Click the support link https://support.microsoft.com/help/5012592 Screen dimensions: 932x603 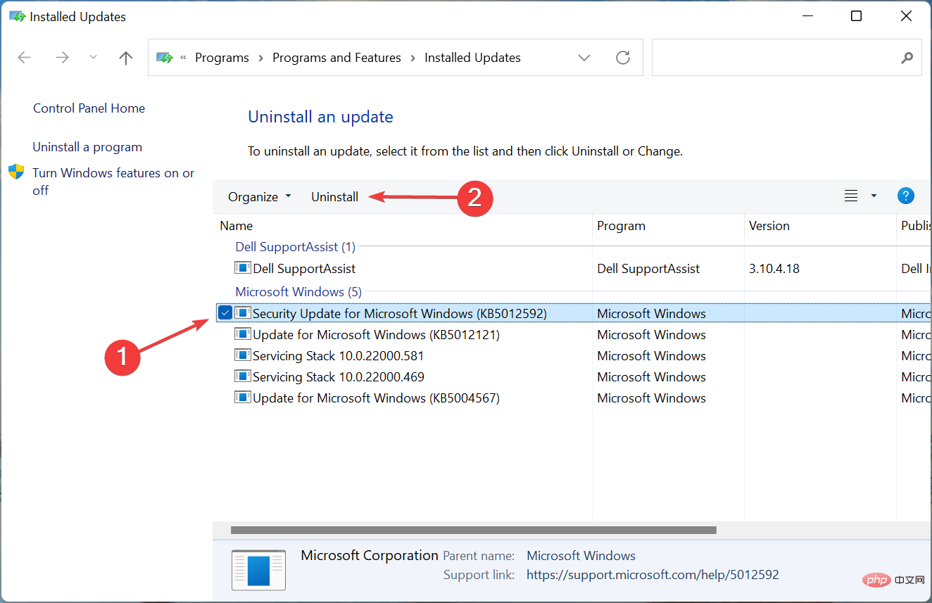pos(653,575)
